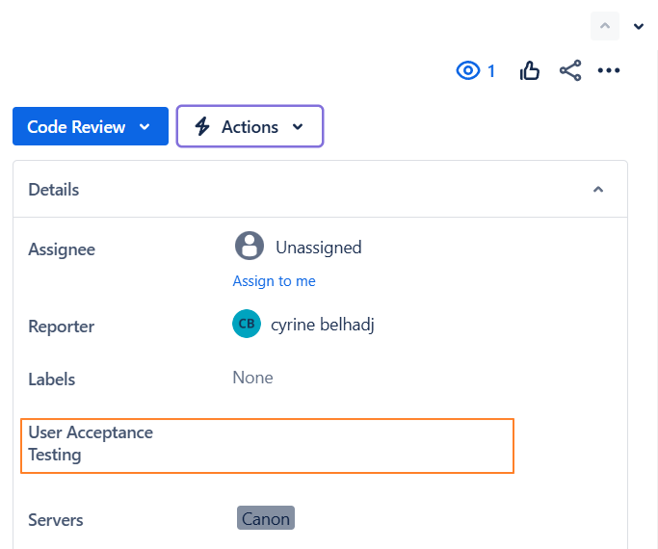
Task: Click reporter name cyrine belhadj
Action: 323,325
